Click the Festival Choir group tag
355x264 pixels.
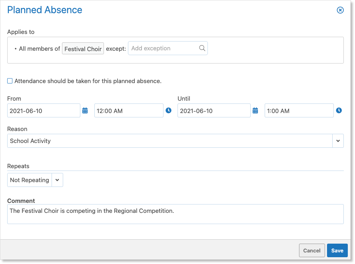[x=83, y=49]
